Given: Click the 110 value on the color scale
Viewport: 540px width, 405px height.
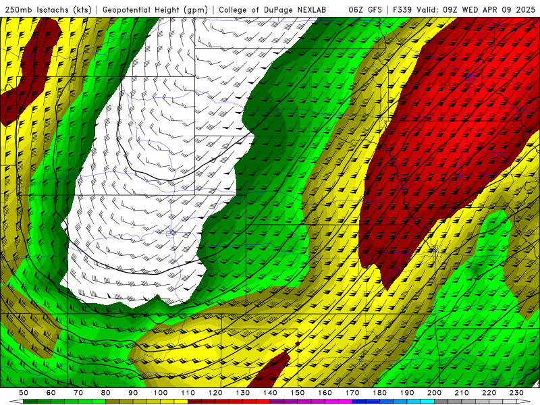Looking at the screenshot, I should (188, 393).
